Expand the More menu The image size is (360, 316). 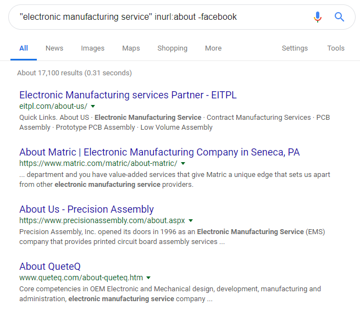[213, 48]
